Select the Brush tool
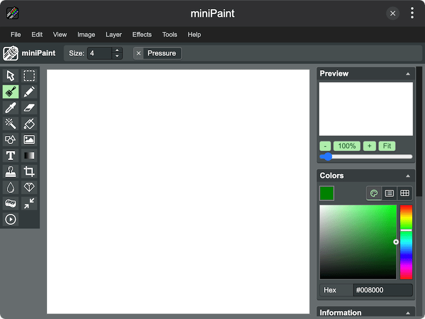This screenshot has width=425, height=319. point(11,91)
